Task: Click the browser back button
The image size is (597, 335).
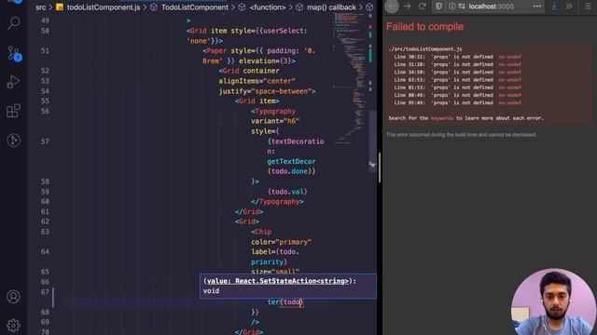Action: point(392,7)
